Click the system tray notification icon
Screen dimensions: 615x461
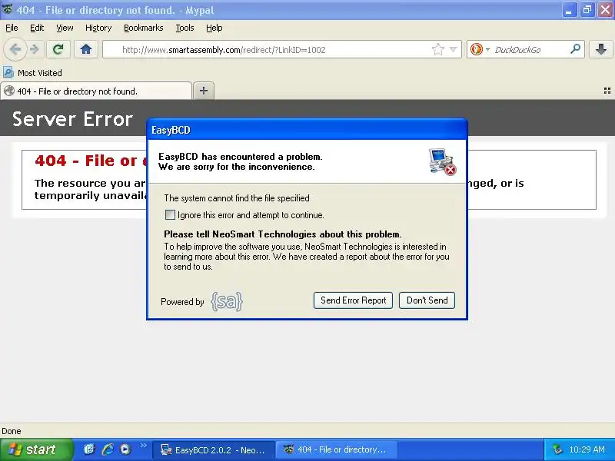coord(557,449)
